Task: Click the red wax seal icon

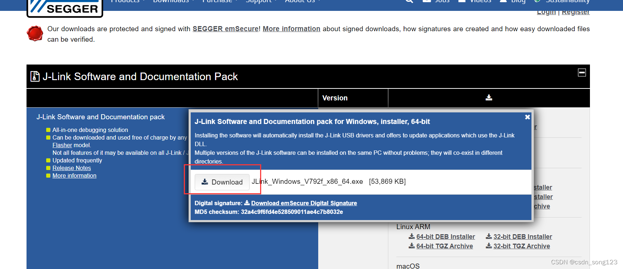Action: (35, 33)
